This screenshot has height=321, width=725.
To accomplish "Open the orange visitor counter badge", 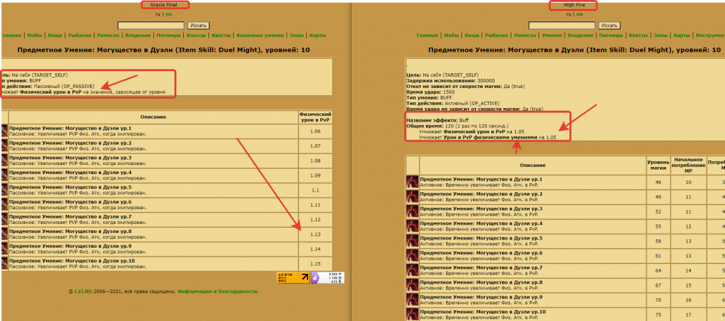I will pyautogui.click(x=293, y=278).
